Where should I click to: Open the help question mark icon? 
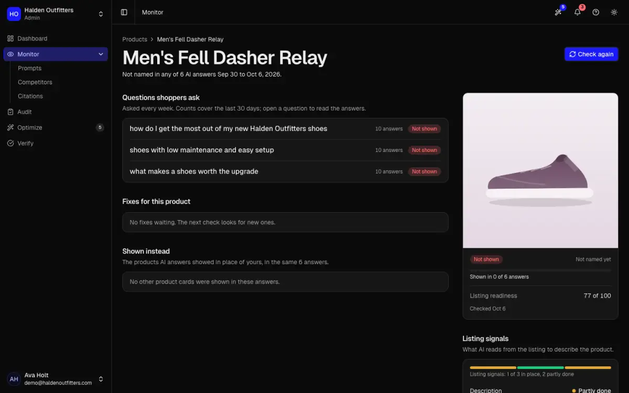[x=595, y=12]
